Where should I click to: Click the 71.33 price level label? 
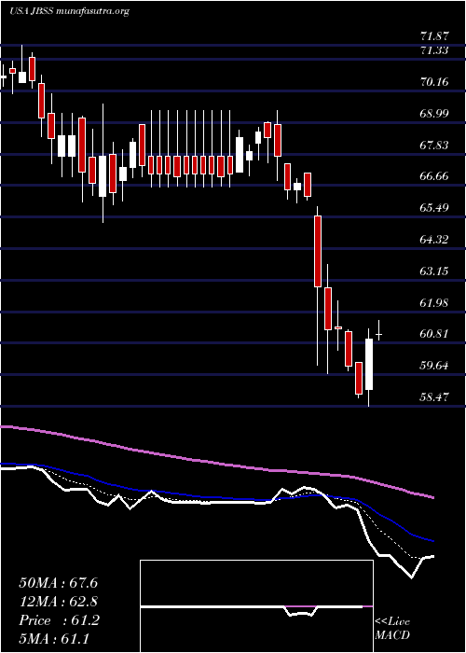click(x=434, y=50)
